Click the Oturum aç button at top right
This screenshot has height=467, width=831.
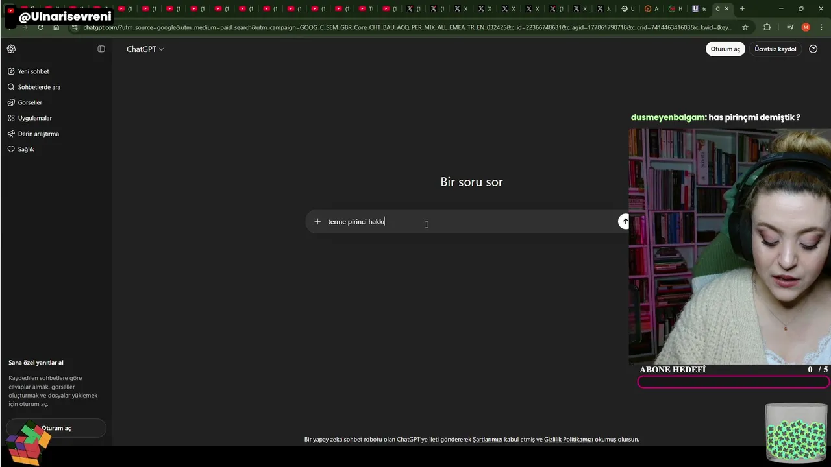(725, 49)
